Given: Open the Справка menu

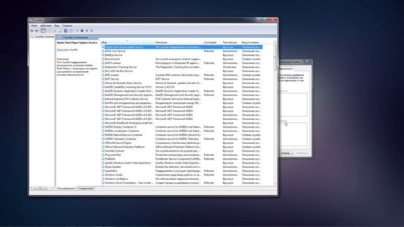Looking at the screenshot, I should click(x=67, y=26).
